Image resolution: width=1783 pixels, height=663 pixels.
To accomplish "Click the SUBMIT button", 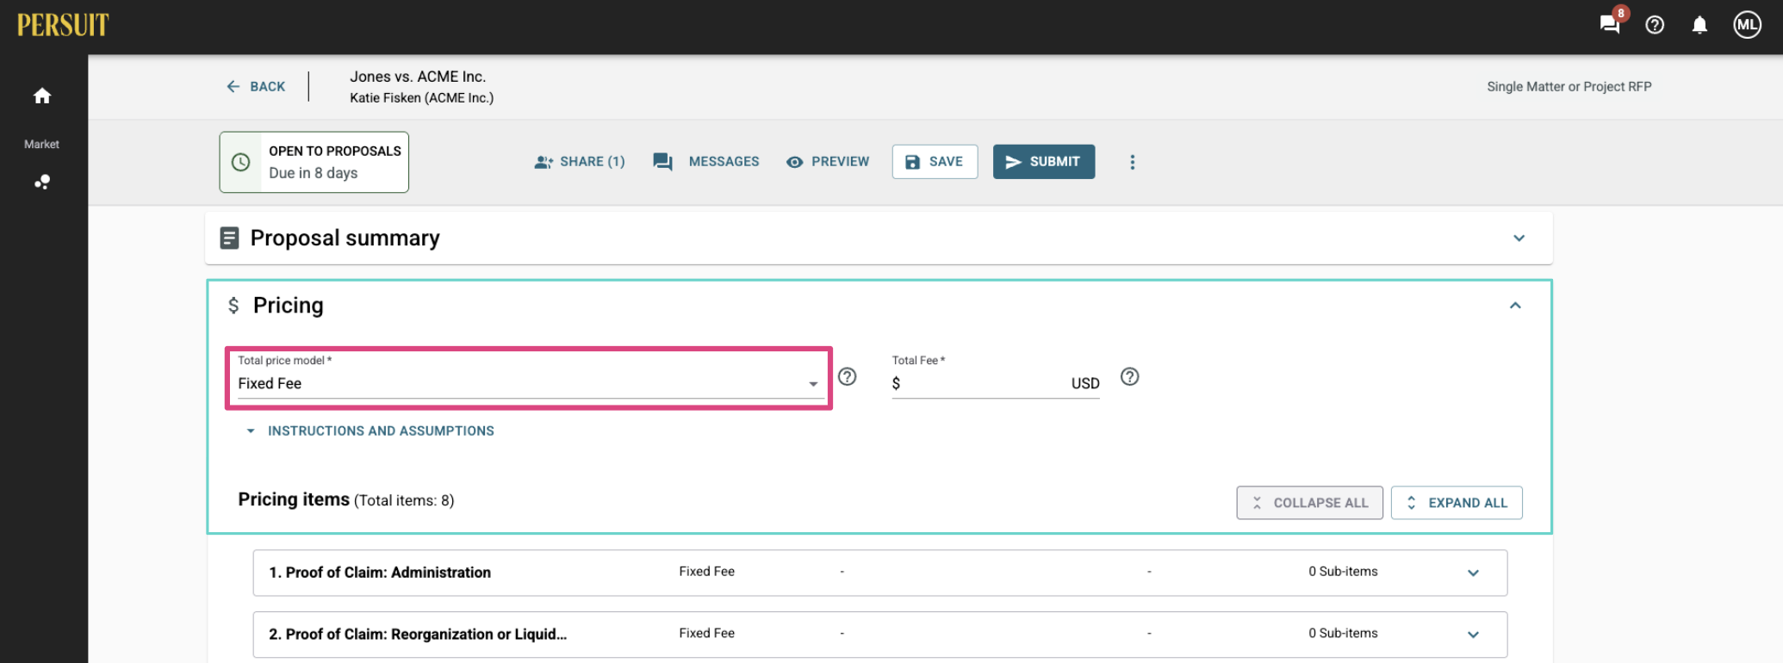I will coord(1044,162).
